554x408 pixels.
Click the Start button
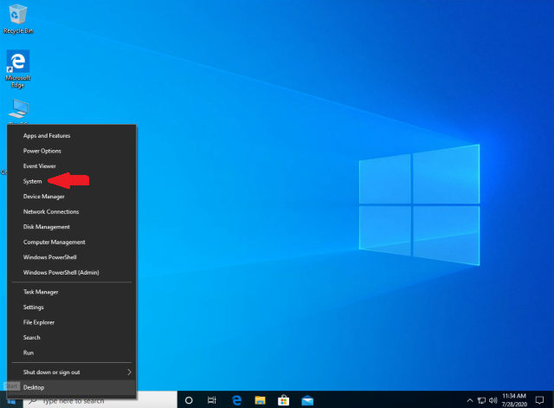[x=11, y=401]
